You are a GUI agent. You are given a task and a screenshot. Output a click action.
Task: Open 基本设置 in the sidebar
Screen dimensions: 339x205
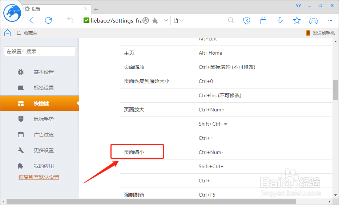coord(40,72)
